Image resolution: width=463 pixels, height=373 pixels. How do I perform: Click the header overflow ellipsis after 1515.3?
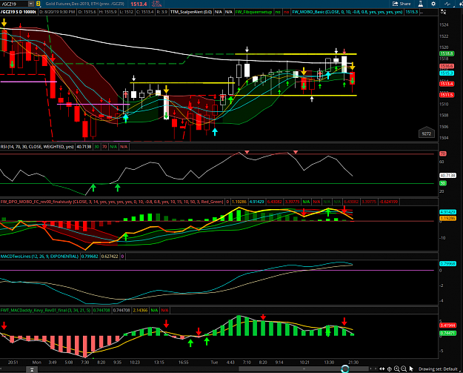[x=422, y=12]
